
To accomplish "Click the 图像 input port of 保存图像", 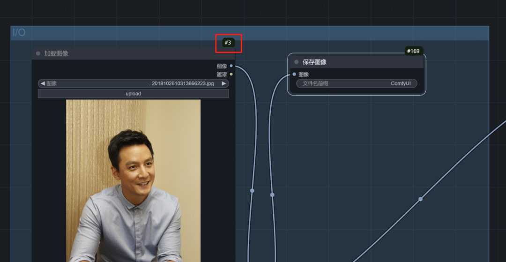I will point(294,74).
